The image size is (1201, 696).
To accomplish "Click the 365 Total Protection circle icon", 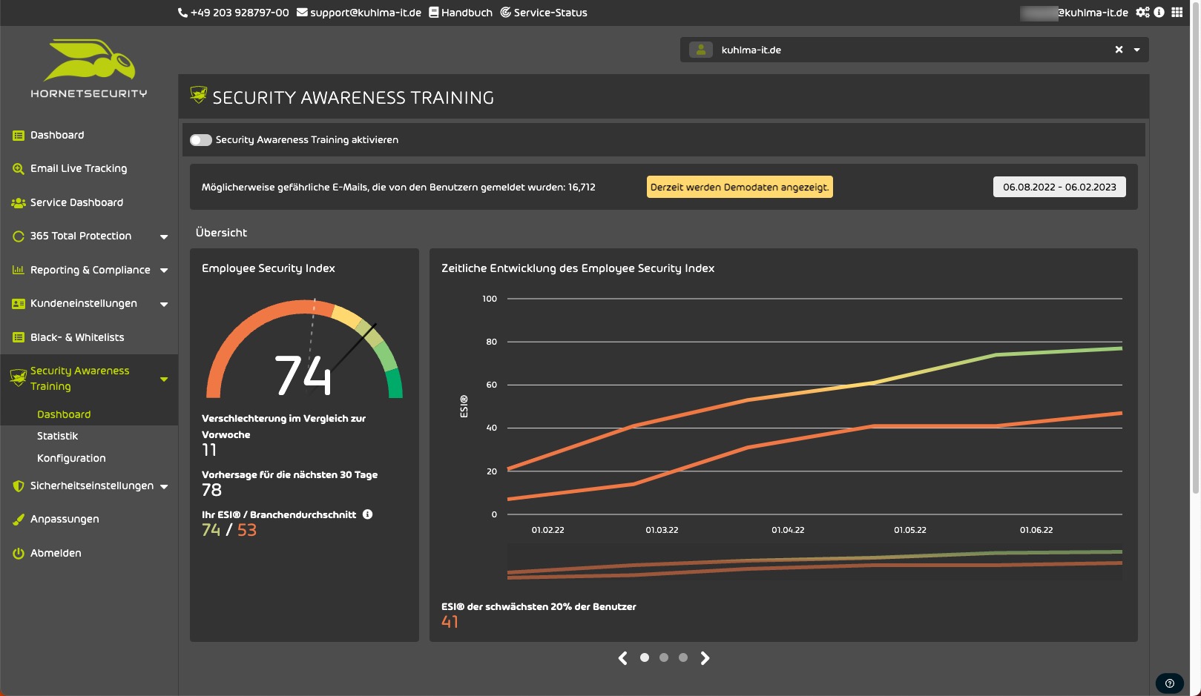I will (19, 236).
